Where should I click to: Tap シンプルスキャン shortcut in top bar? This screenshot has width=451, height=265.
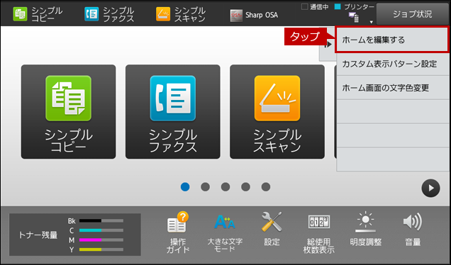(181, 14)
